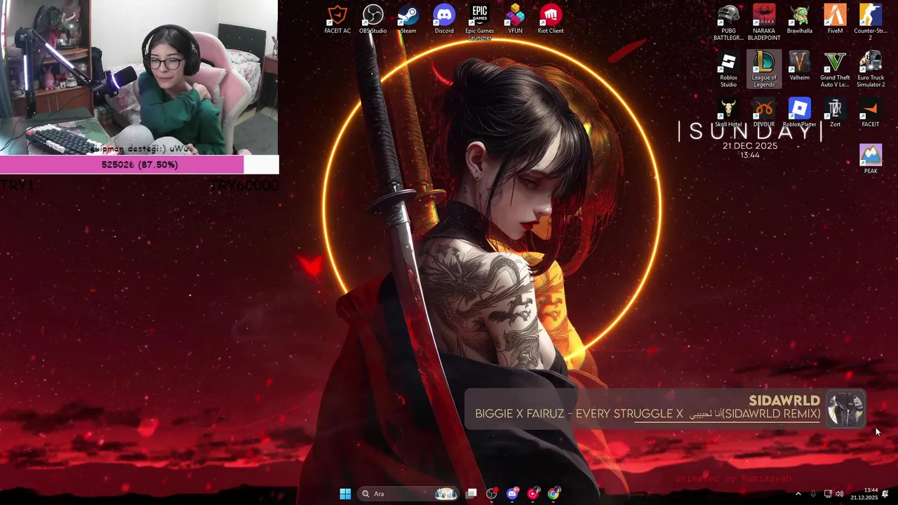Select the Brawlhalla desktop shortcut
This screenshot has height=505, width=898.
800,19
